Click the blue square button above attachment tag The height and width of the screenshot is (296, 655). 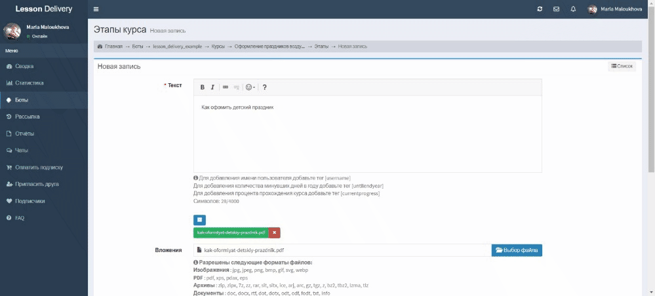tap(200, 219)
